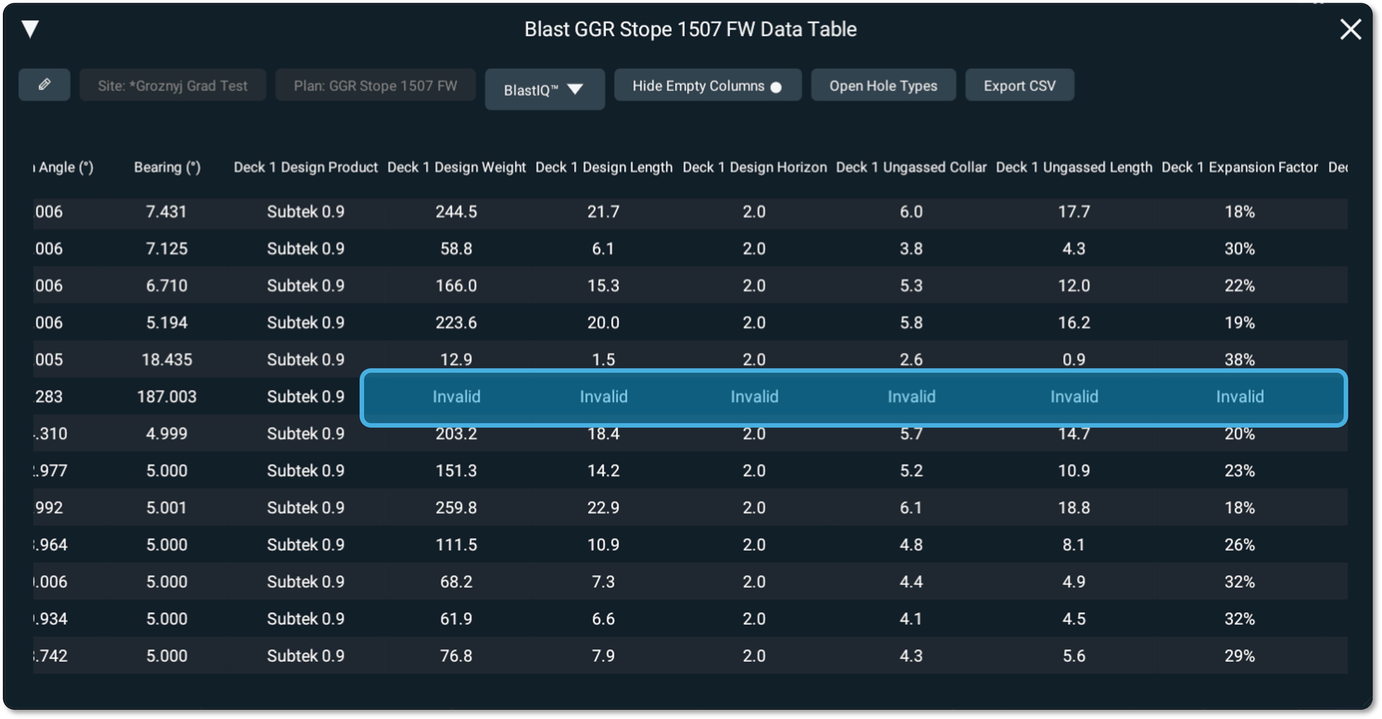This screenshot has width=1382, height=719.
Task: Click design weight value 166.0
Action: (456, 285)
